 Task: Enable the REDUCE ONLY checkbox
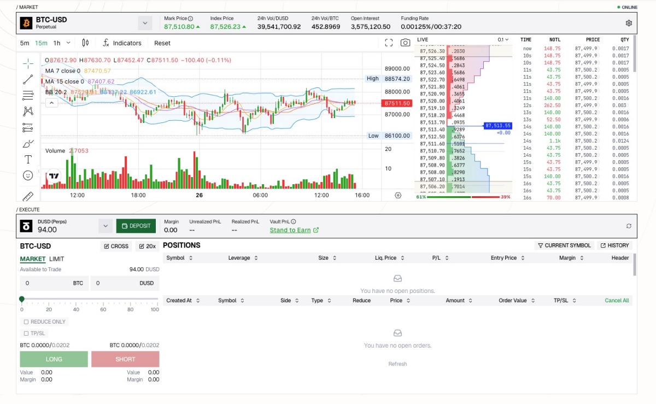pos(26,322)
